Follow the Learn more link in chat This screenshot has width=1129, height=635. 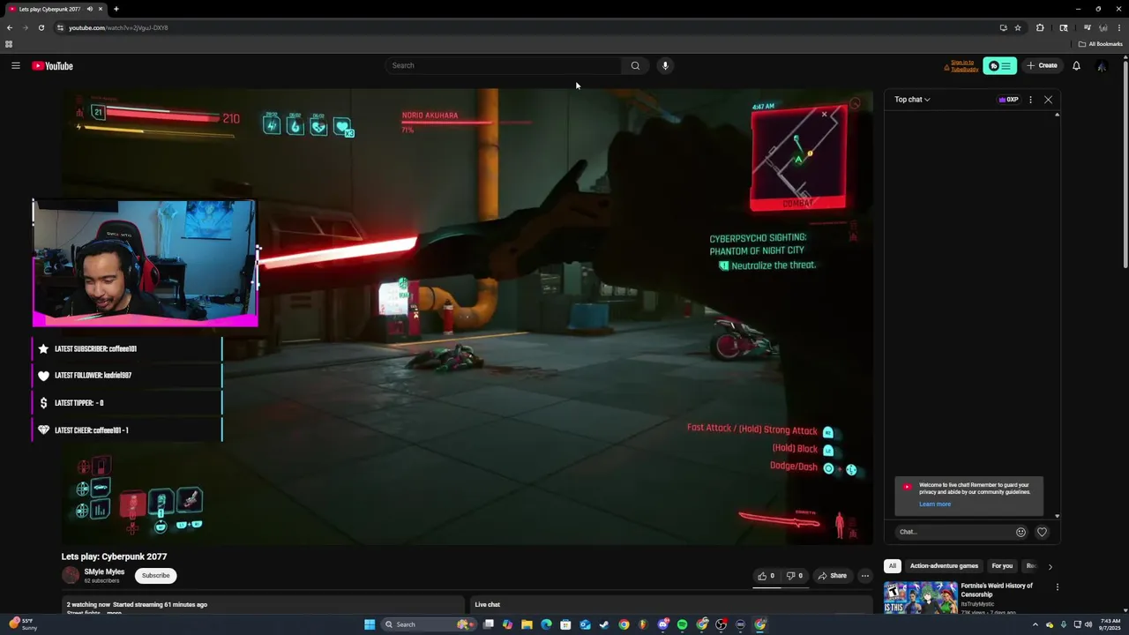point(935,504)
